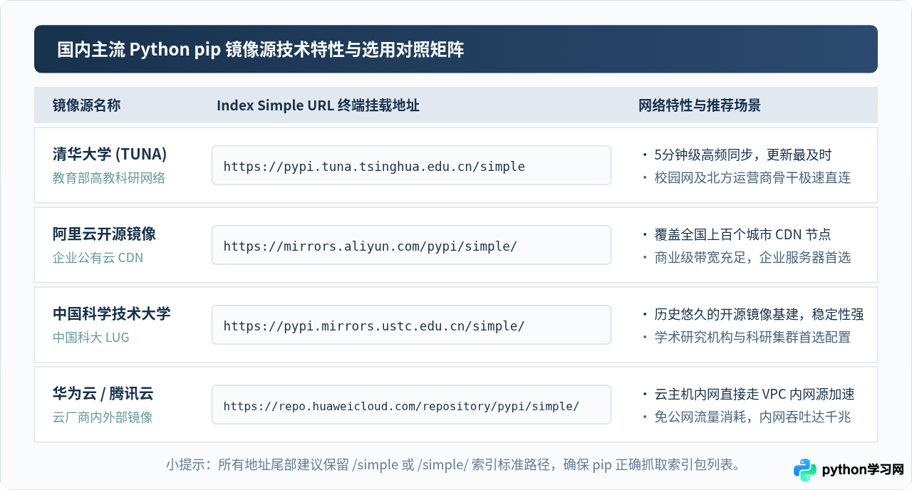Viewport: 912px width, 490px height.
Task: Click the python学习网 watermark text
Action: (x=863, y=470)
